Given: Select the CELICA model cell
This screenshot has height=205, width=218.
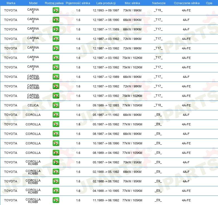Looking at the screenshot, I should (33, 105).
